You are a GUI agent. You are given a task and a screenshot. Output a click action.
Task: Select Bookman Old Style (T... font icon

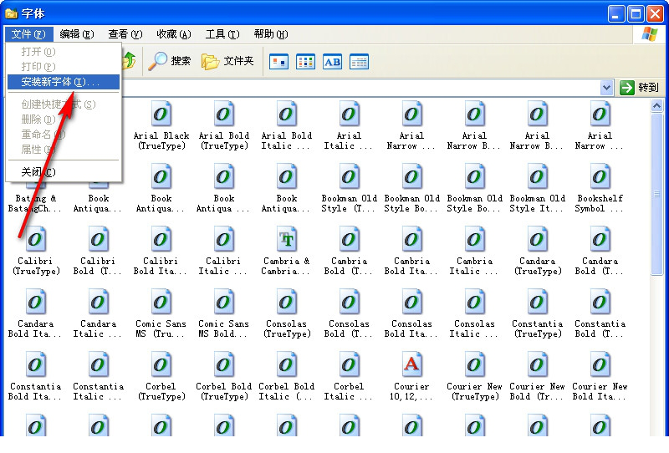click(349, 177)
